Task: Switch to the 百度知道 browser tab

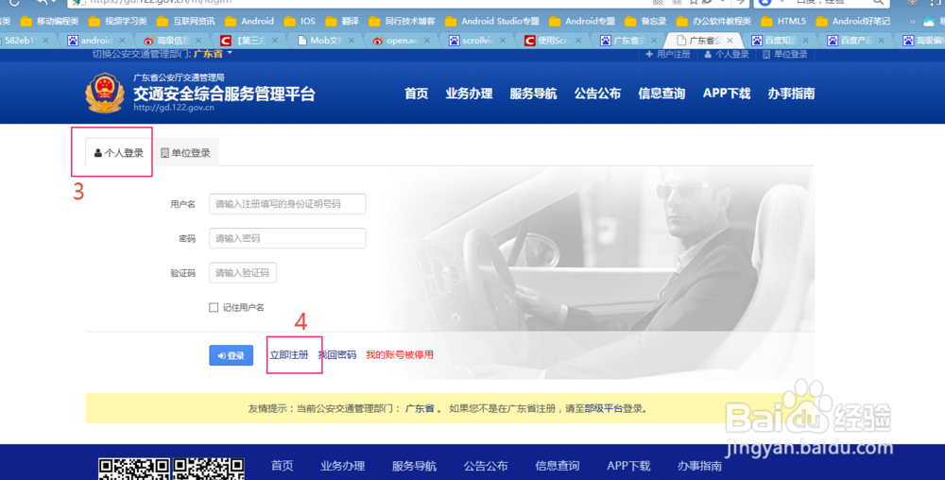Action: pos(781,41)
